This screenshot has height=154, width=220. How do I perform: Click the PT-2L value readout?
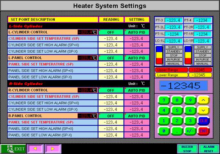(173, 27)
